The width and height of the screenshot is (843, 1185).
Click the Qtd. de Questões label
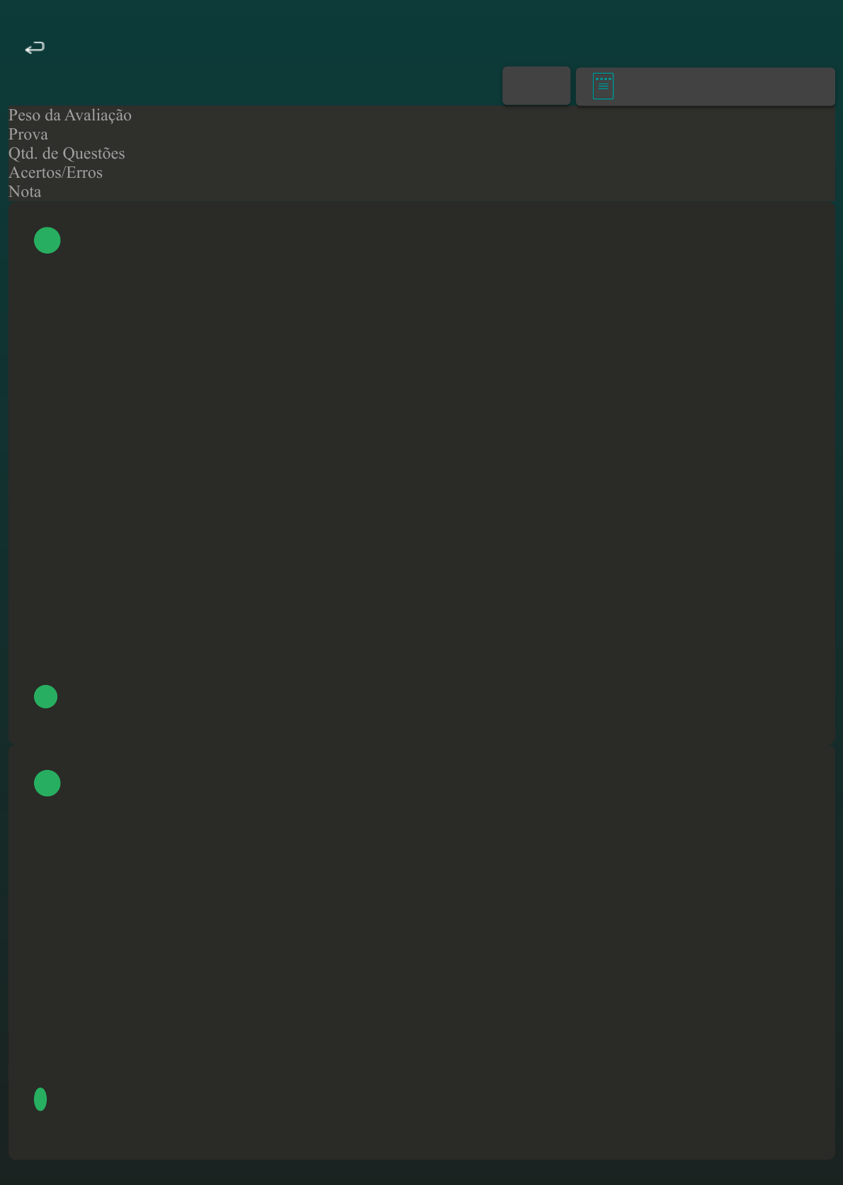[67, 153]
